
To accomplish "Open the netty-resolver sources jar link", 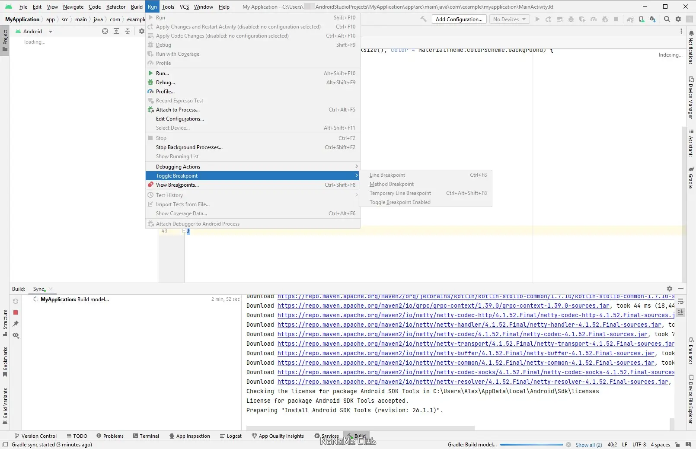I will click(x=473, y=382).
